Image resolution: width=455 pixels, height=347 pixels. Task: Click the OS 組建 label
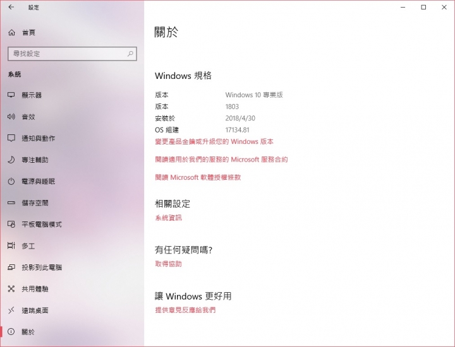[167, 130]
